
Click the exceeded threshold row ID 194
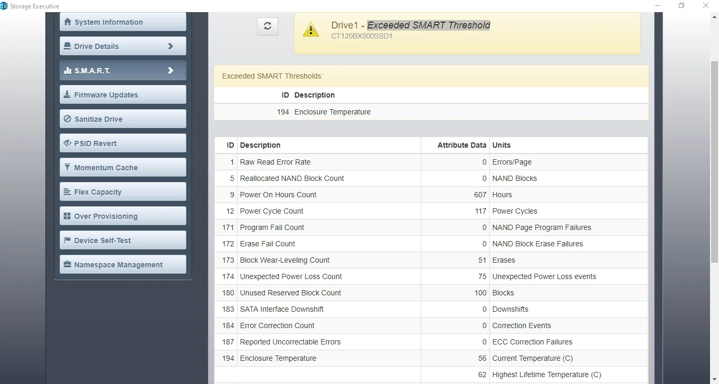coord(431,112)
